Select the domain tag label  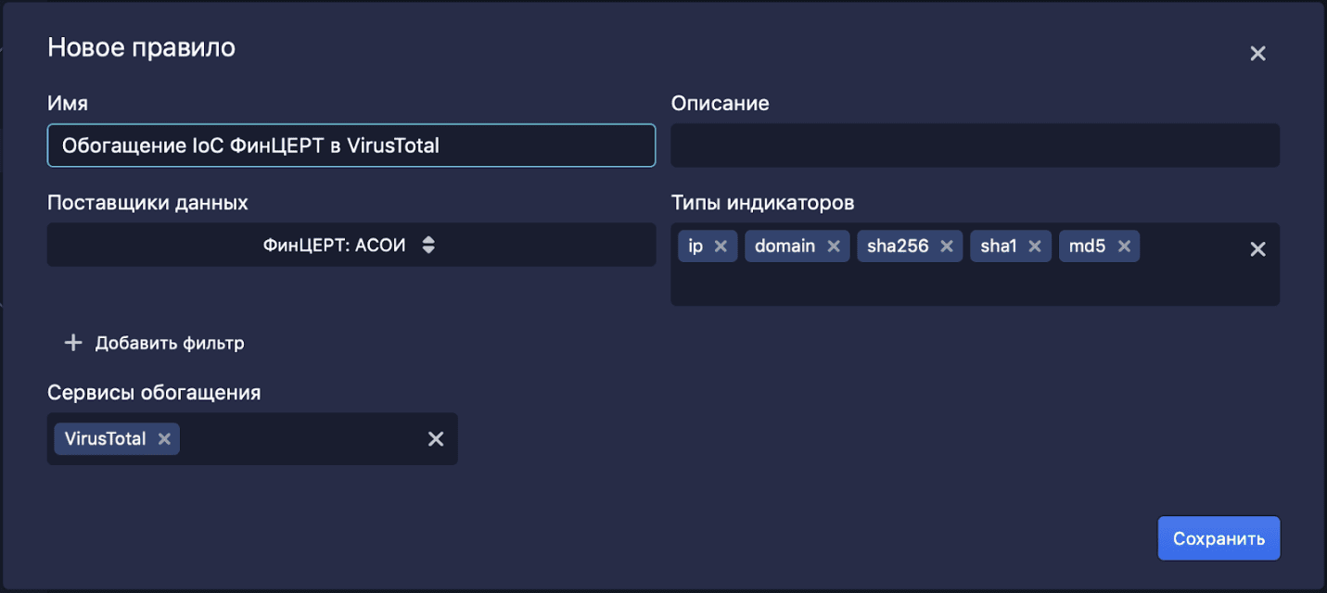[x=785, y=246]
